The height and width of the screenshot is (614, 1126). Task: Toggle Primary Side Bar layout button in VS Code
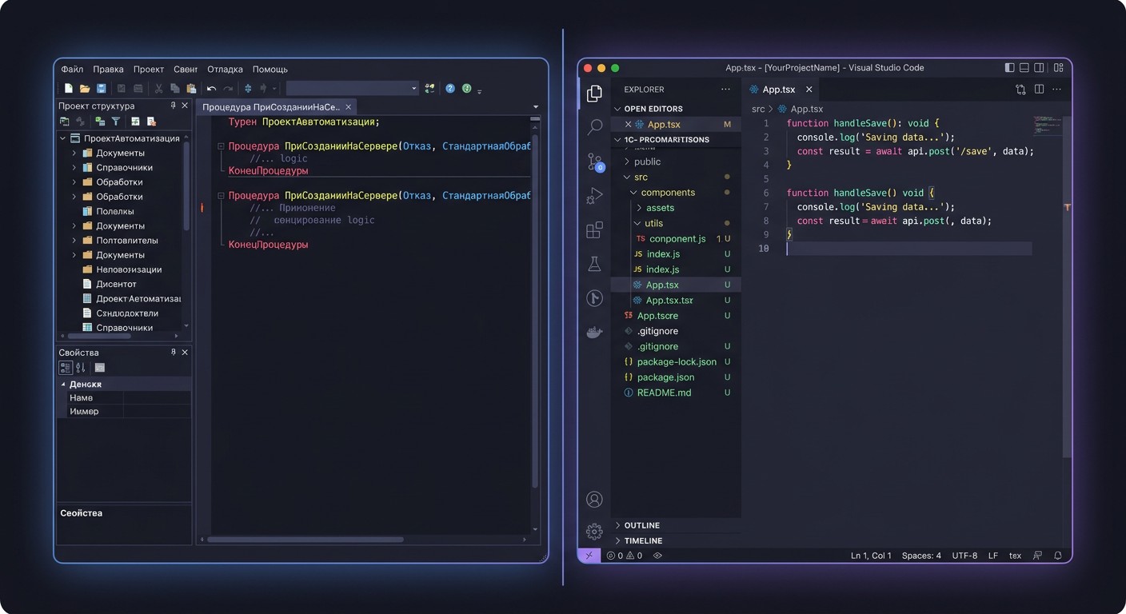tap(1009, 68)
